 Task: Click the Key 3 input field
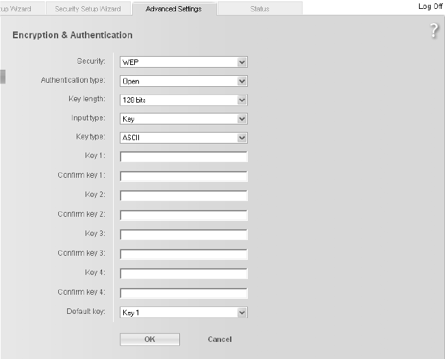pyautogui.click(x=183, y=235)
